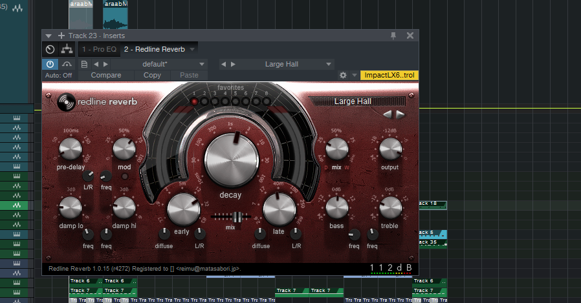
Task: Select favorite slot 1 with red light
Action: click(194, 101)
